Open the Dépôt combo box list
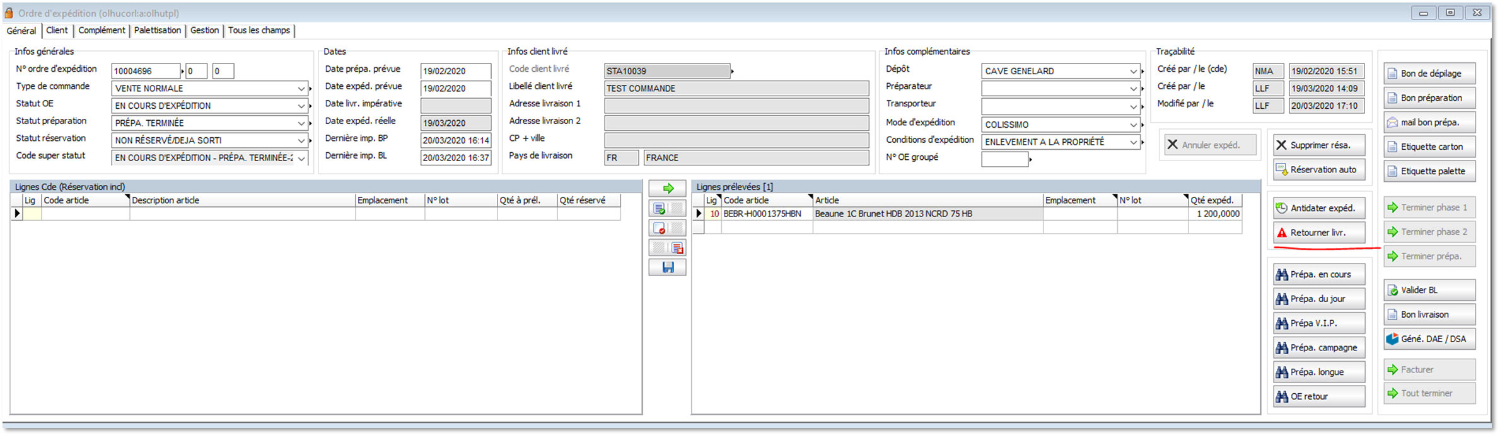 [1133, 72]
